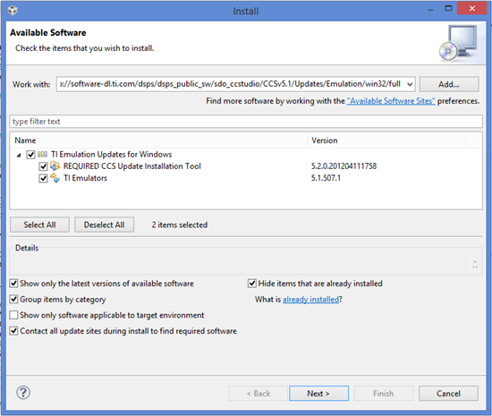Click the Install window title bar icon
Screen dimensions: 492x416
[13, 11]
